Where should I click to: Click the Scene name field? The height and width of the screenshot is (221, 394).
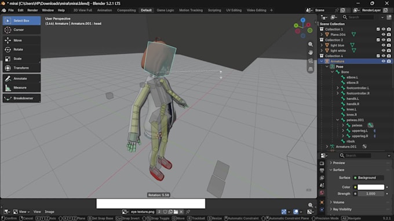click(x=324, y=10)
